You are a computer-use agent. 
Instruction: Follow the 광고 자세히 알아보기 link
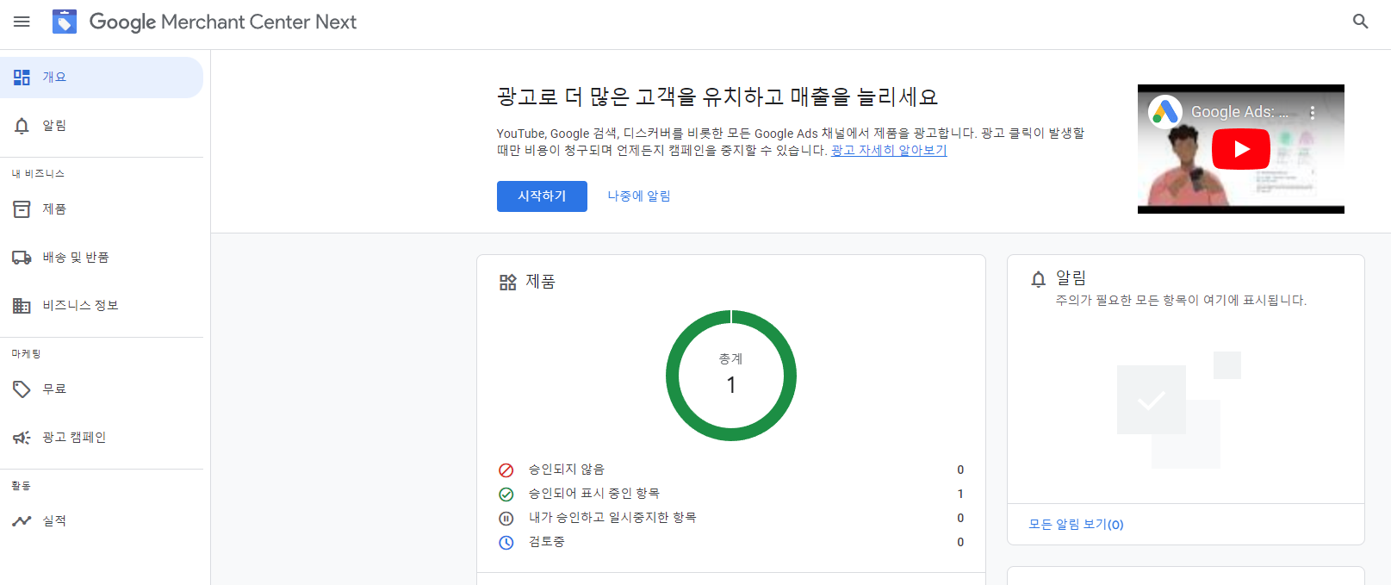point(889,151)
